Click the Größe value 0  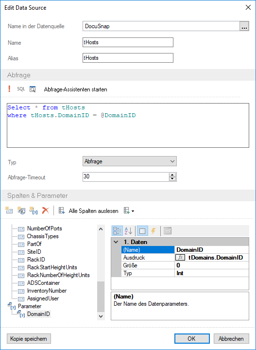[212, 265]
